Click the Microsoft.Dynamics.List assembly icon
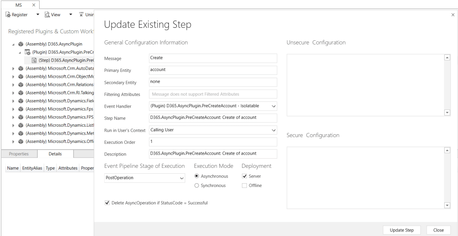458x236 pixels. (x=21, y=125)
